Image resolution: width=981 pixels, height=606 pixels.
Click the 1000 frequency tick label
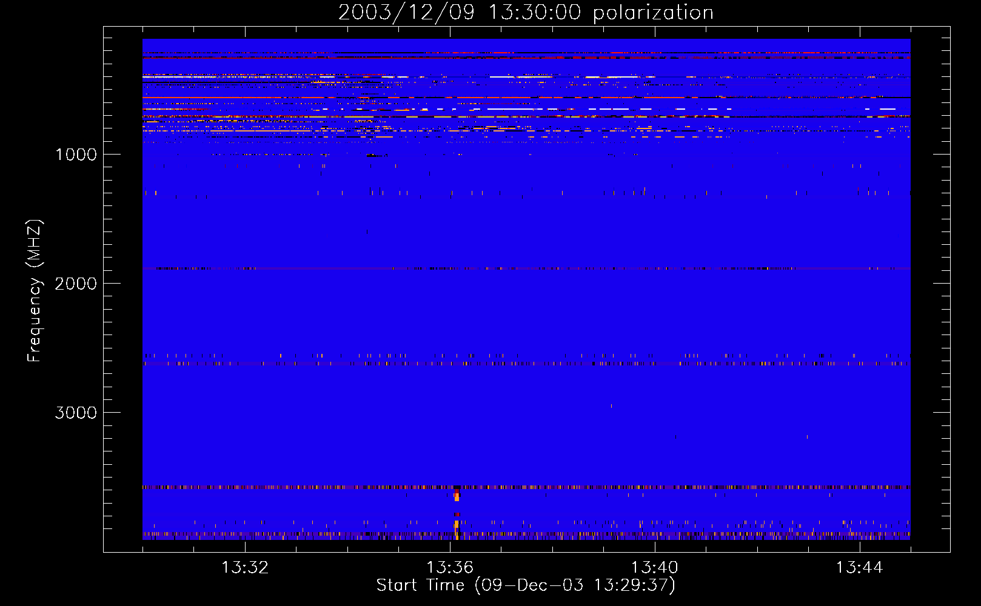76,155
